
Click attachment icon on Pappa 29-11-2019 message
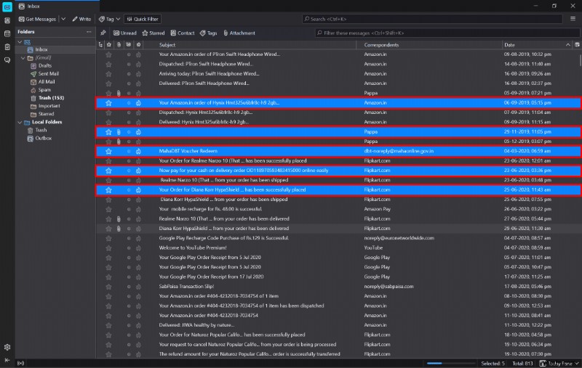click(x=119, y=132)
